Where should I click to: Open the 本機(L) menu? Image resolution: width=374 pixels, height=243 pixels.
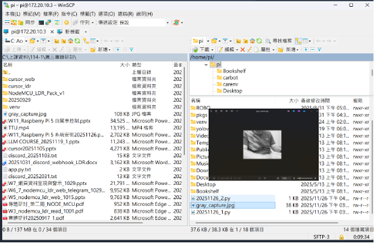tap(13, 13)
